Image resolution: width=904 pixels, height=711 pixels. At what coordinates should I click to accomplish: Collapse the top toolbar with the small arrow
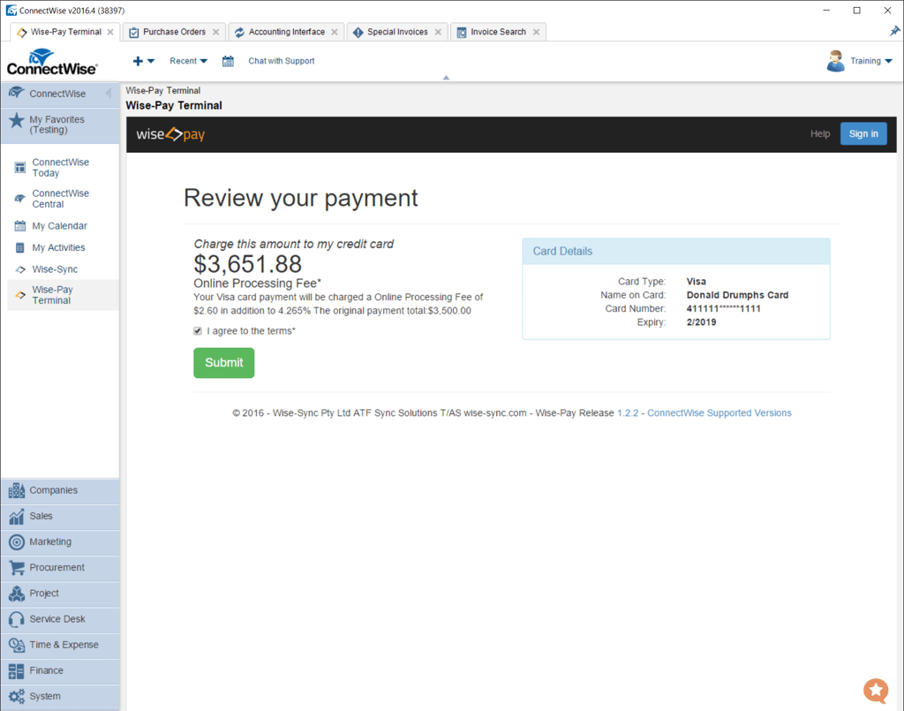[x=446, y=77]
